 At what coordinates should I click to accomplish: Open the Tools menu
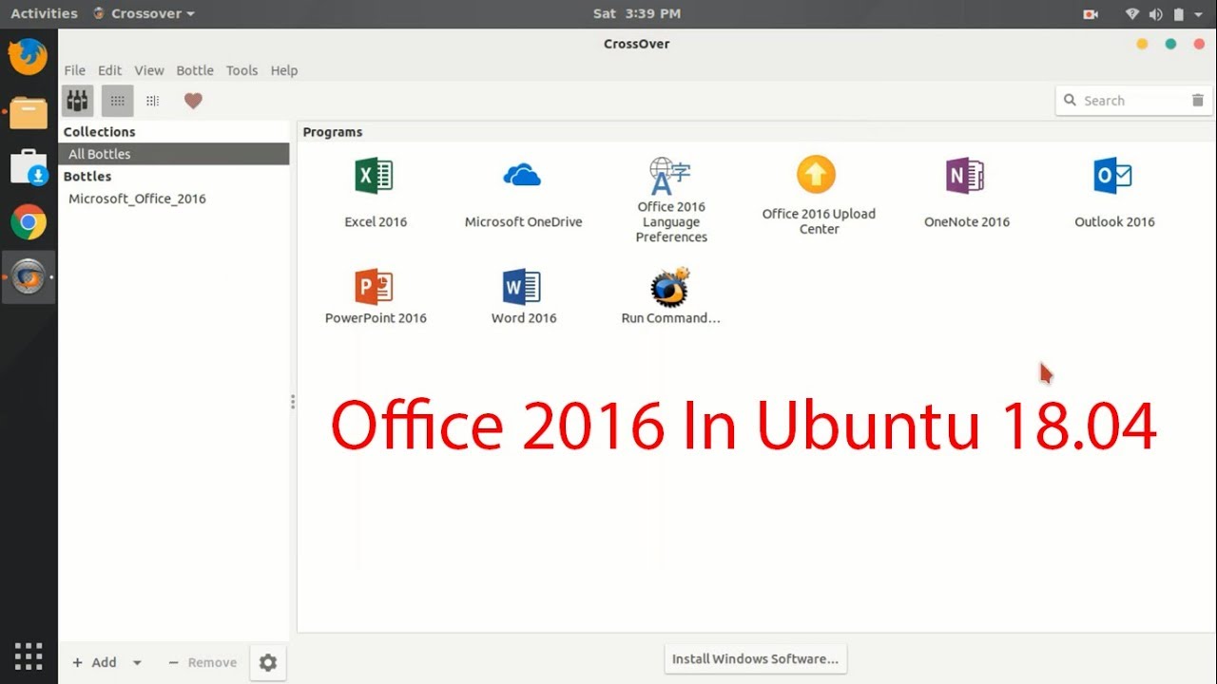point(241,70)
